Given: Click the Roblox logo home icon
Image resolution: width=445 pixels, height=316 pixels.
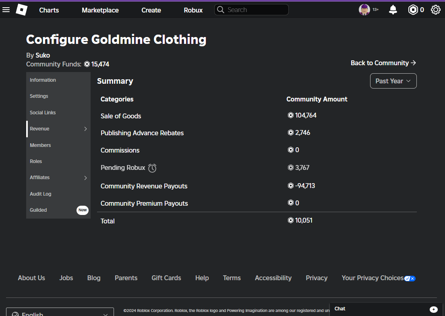Looking at the screenshot, I should [x=21, y=10].
